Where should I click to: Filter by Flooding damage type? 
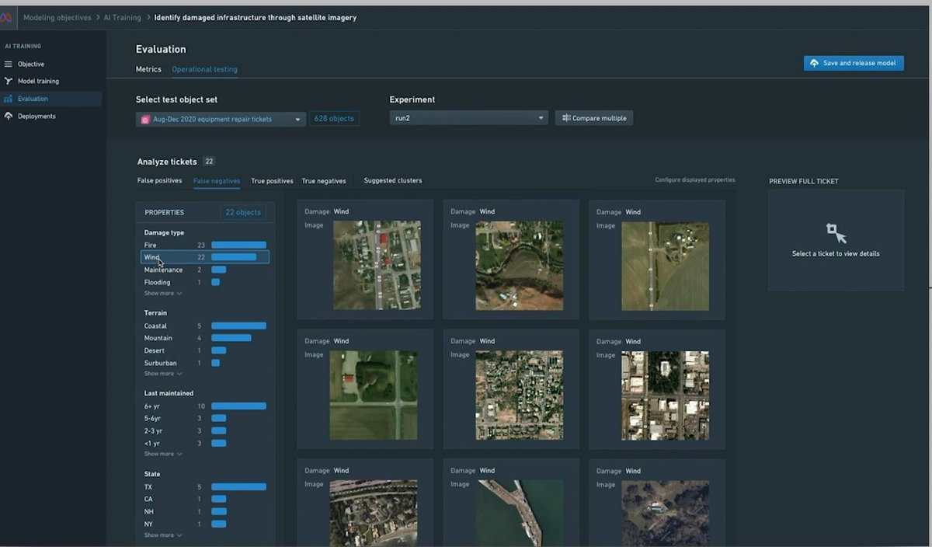tap(205, 282)
